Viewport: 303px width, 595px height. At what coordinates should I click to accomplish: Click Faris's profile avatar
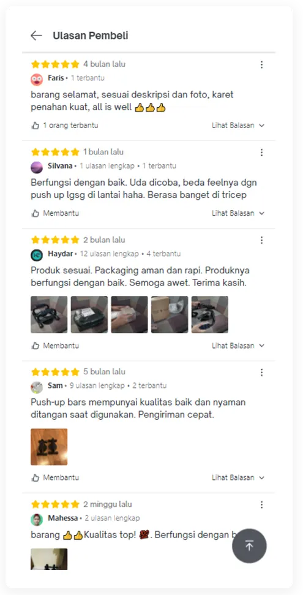click(x=37, y=80)
